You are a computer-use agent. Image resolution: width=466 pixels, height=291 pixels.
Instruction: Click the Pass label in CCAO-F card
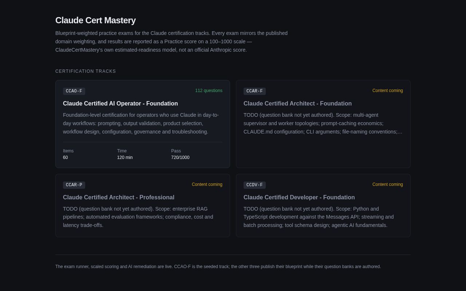pyautogui.click(x=176, y=151)
